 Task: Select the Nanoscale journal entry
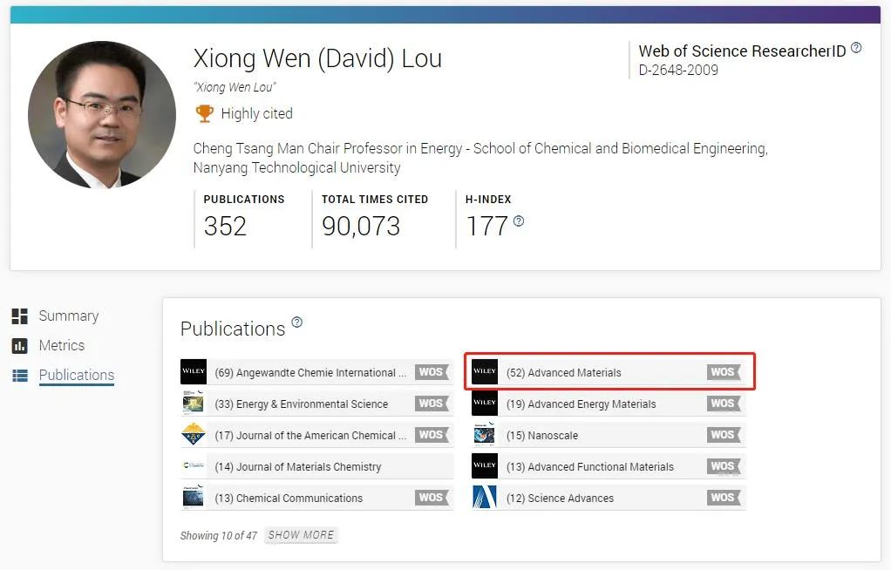pos(609,435)
